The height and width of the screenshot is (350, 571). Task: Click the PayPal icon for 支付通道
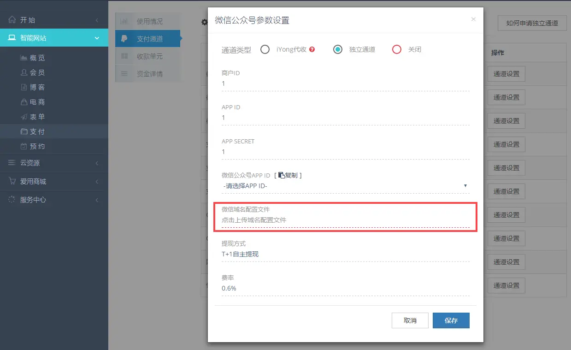coord(124,39)
